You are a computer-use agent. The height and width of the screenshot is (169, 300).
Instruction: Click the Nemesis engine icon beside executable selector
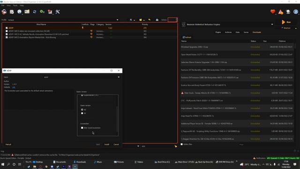pos(183,24)
